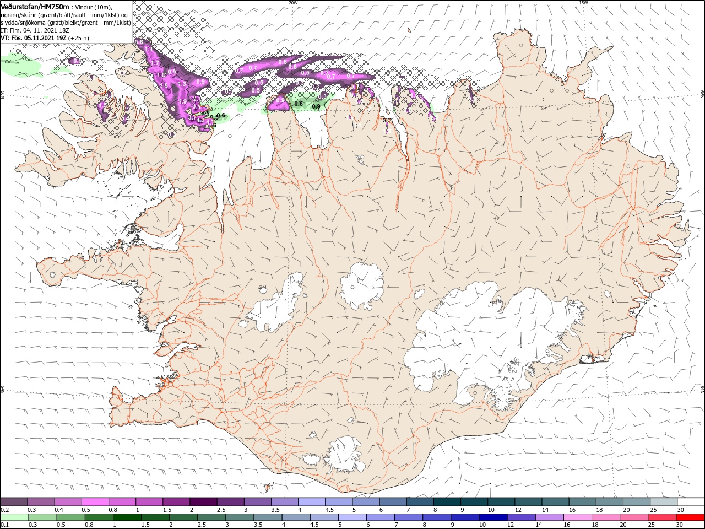Click the rigning/skúrir legend description line
This screenshot has width=705, height=529.
pyautogui.click(x=64, y=15)
